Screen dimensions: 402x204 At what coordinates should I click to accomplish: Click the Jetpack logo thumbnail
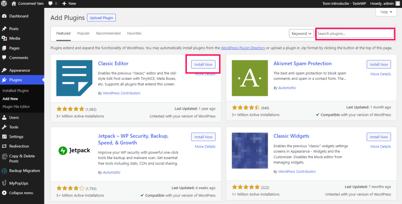click(74, 151)
